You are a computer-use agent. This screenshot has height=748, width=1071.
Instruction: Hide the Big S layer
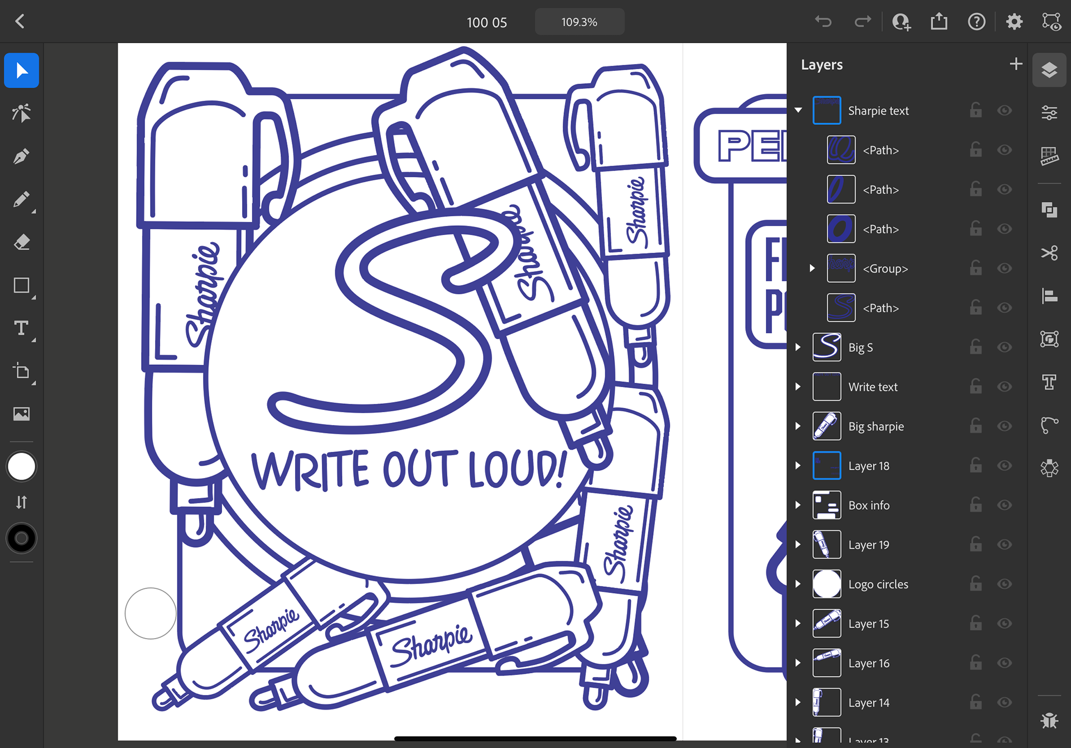coord(1005,347)
